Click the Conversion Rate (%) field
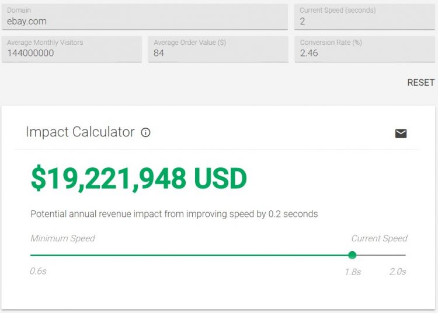The width and height of the screenshot is (438, 313). (x=364, y=49)
